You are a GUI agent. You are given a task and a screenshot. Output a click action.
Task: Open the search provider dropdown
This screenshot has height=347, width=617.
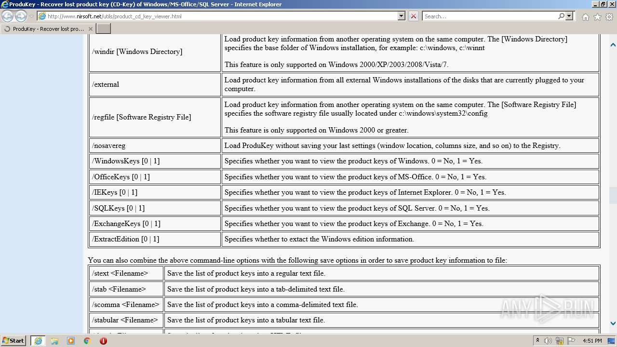click(x=569, y=16)
